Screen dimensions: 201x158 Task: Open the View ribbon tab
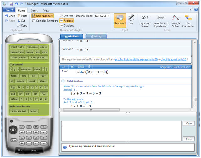pyautogui.click(x=46, y=11)
